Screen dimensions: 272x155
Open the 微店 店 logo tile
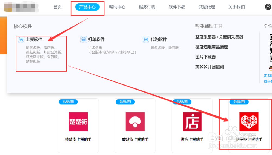192,122
